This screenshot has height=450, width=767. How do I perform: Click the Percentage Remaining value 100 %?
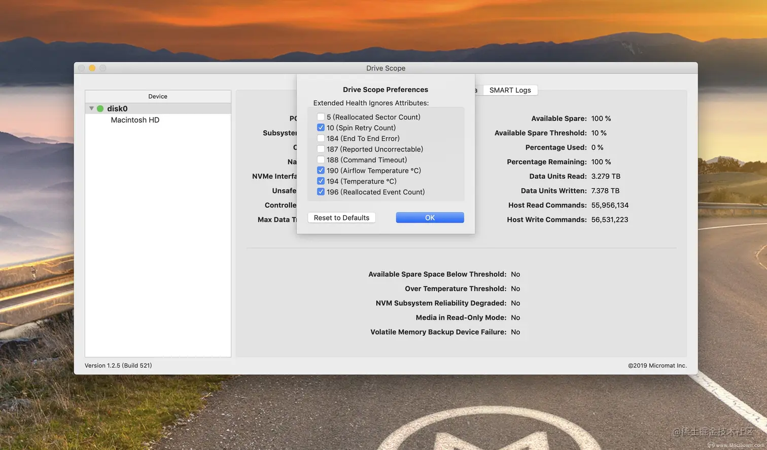point(601,162)
